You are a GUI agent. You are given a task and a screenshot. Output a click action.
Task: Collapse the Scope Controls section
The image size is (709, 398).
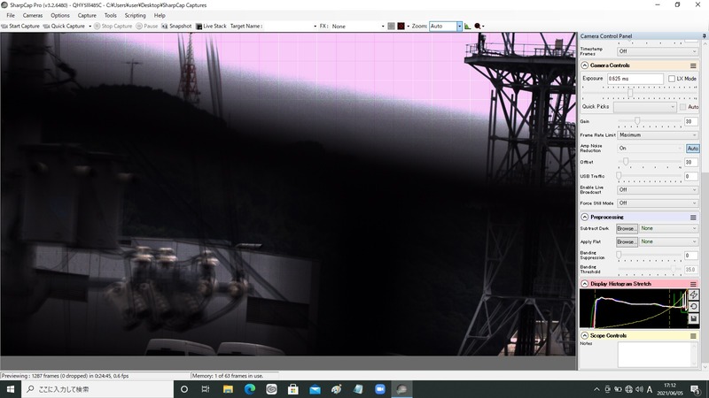[585, 336]
